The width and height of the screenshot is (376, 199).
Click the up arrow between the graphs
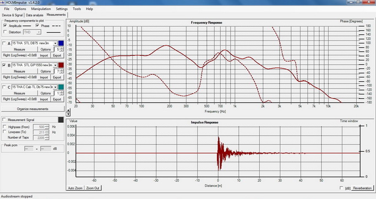click(68, 110)
